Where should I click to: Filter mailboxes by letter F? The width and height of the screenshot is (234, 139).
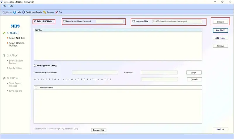click(52, 79)
